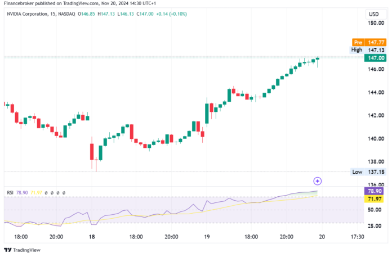Click the RSI legend value 78.90

tap(22, 193)
